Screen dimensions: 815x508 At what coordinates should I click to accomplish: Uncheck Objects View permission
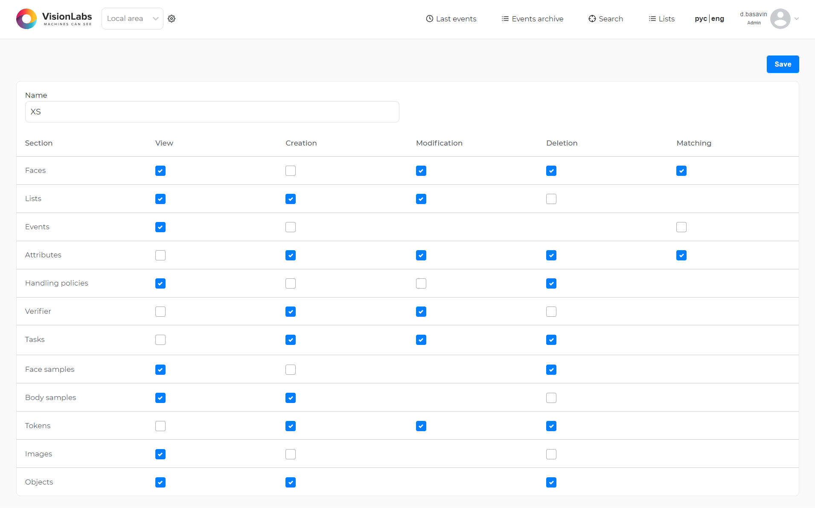tap(160, 482)
